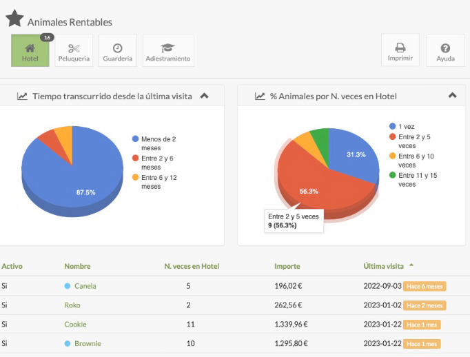Click the green 'Entre 11 y 15 veces' legend dot
This screenshot has height=357, width=470.
click(x=393, y=175)
